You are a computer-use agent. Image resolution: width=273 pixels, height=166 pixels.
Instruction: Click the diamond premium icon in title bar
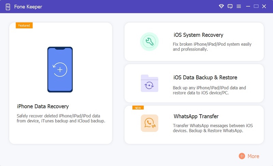coord(221,6)
